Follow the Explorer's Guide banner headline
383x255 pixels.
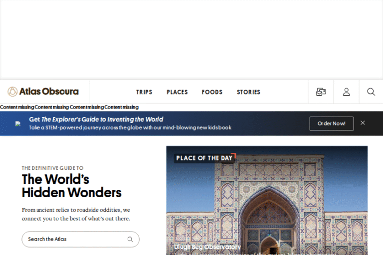point(96,120)
